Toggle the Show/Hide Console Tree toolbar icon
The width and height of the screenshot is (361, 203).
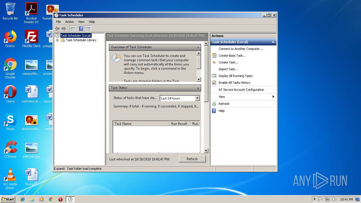(x=73, y=28)
